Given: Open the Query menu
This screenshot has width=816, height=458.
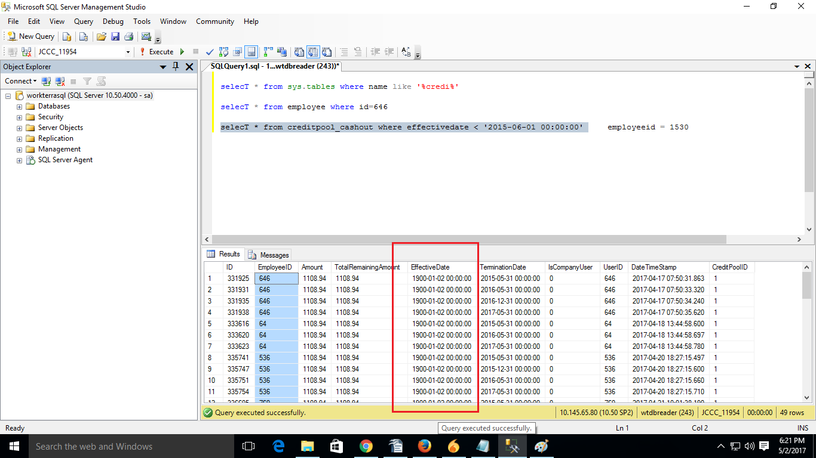Looking at the screenshot, I should click(84, 21).
